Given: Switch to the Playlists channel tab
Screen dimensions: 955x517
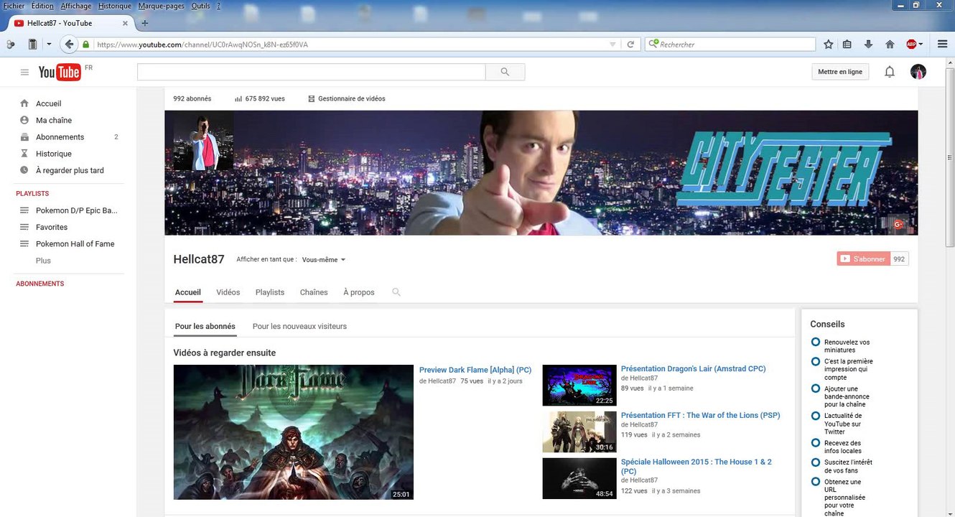Looking at the screenshot, I should tap(270, 292).
